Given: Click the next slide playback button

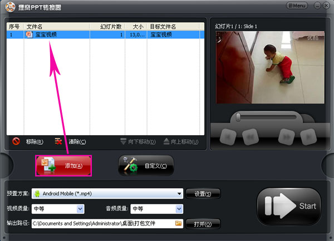Looking at the screenshot, I should pyautogui.click(x=287, y=137).
